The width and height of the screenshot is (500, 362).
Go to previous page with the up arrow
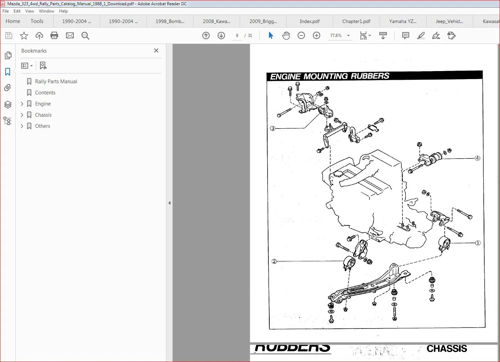(x=206, y=36)
